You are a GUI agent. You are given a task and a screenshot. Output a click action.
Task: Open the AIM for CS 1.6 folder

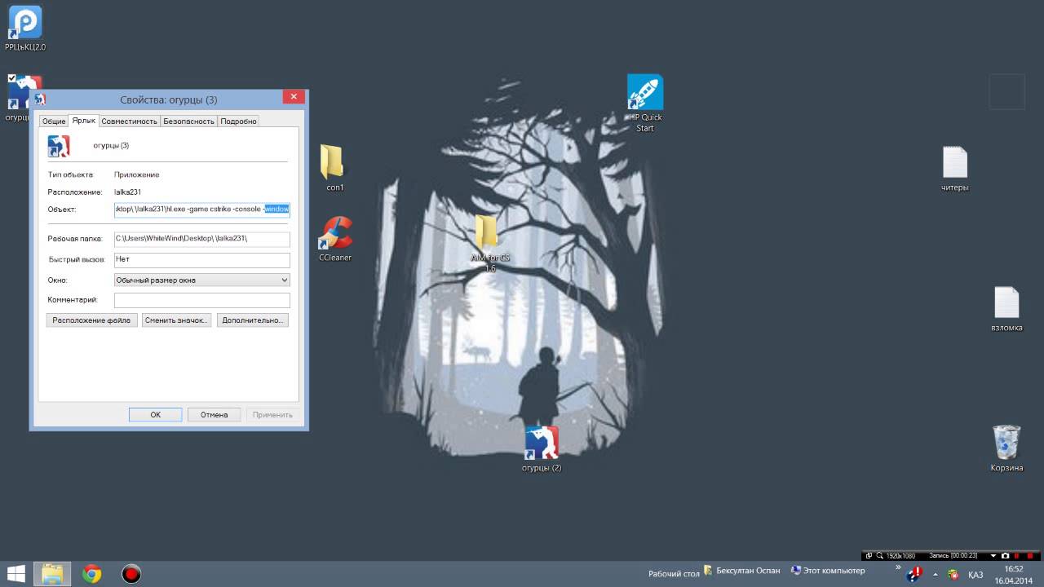[489, 243]
